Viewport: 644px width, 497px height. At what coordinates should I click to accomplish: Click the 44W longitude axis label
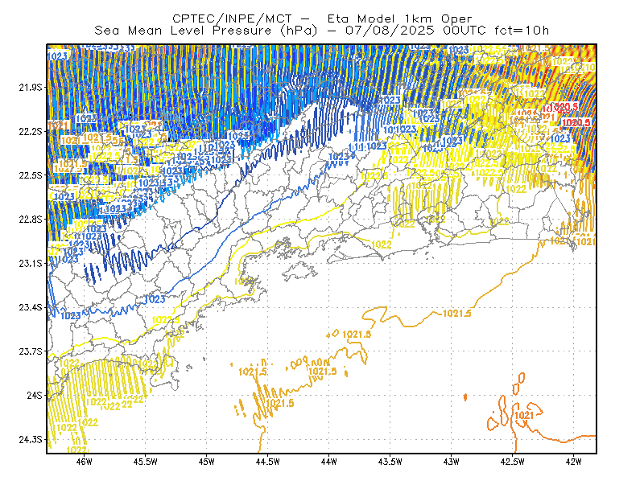(x=329, y=462)
